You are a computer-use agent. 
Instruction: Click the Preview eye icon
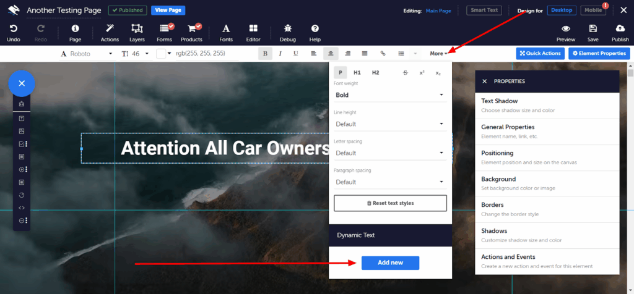[x=565, y=29]
